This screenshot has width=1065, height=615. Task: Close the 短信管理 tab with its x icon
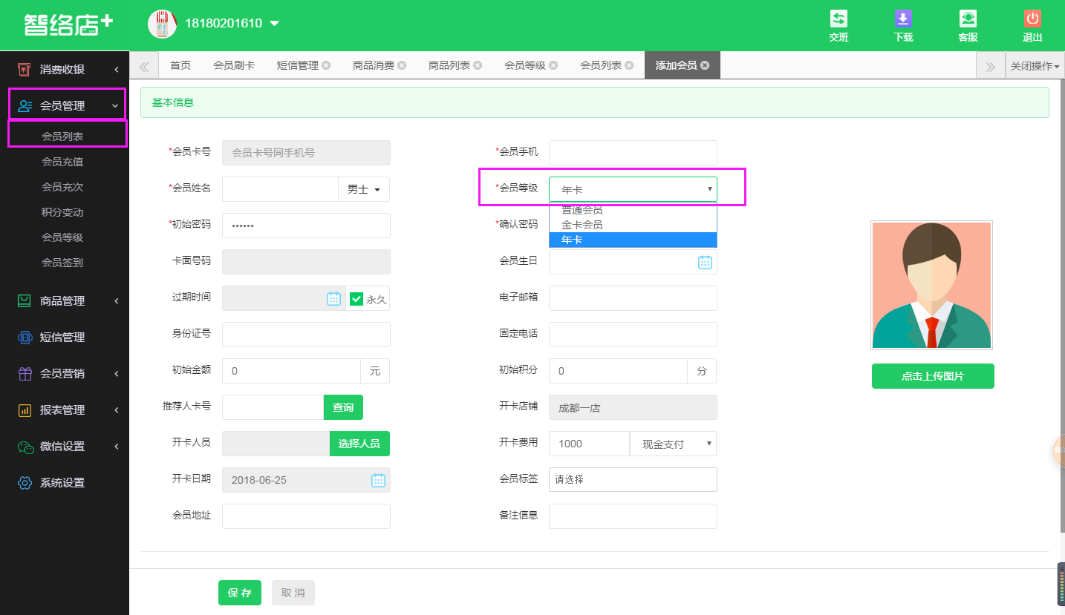point(326,65)
